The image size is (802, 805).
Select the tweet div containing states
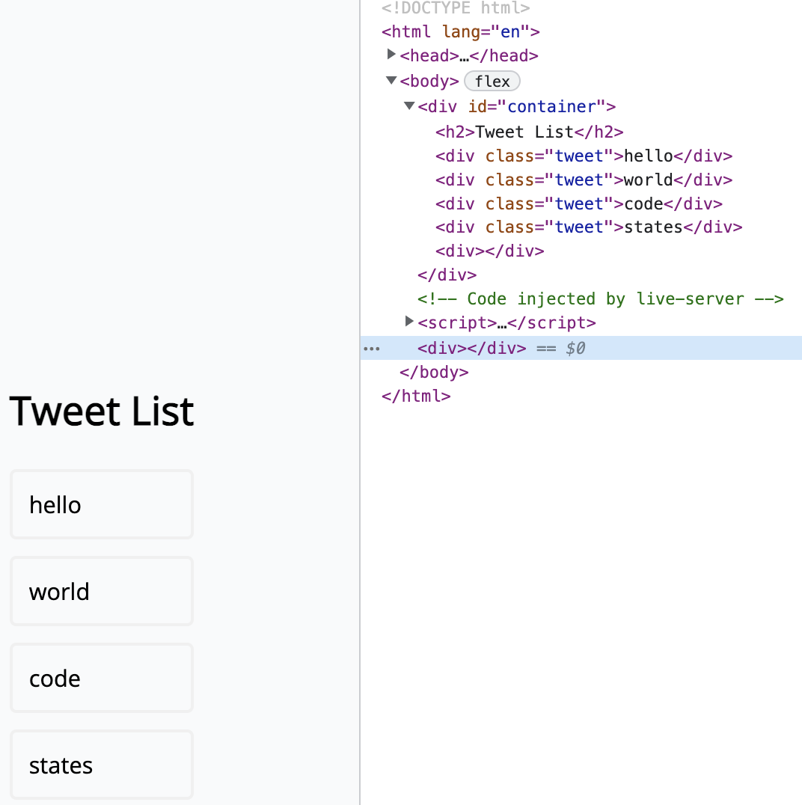tap(588, 227)
